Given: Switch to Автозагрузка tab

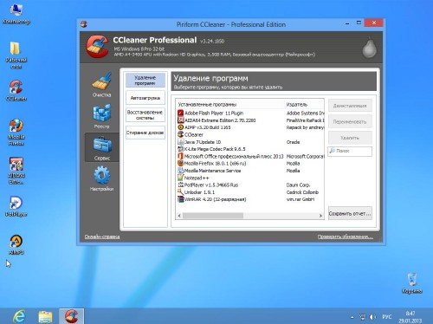Looking at the screenshot, I should coord(145,98).
